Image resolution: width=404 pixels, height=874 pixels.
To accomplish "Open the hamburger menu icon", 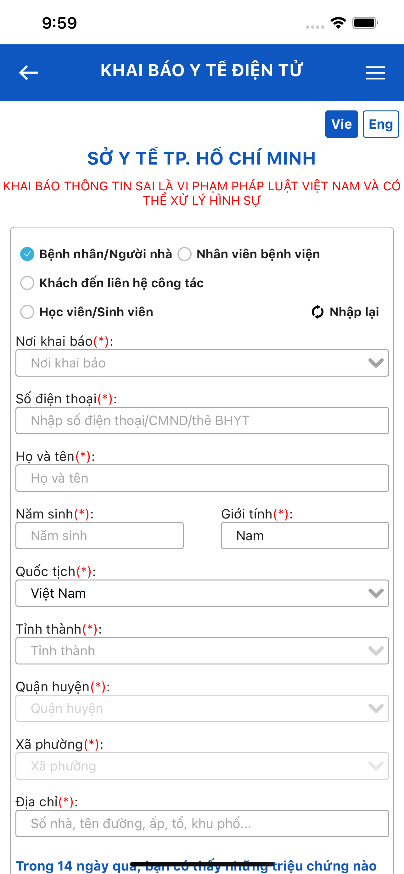I will click(x=375, y=73).
